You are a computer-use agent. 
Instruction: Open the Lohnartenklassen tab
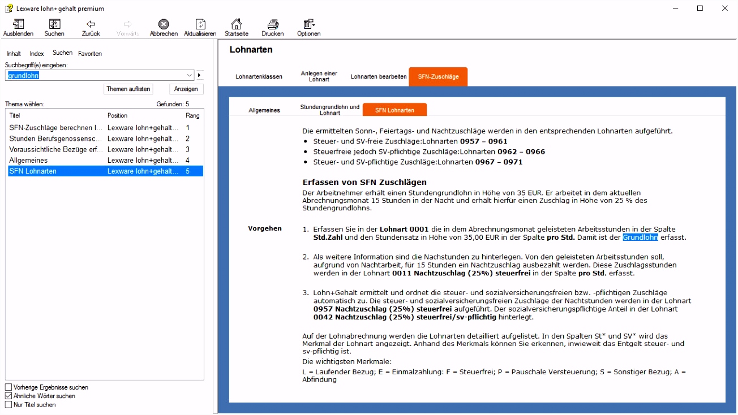[x=259, y=77]
